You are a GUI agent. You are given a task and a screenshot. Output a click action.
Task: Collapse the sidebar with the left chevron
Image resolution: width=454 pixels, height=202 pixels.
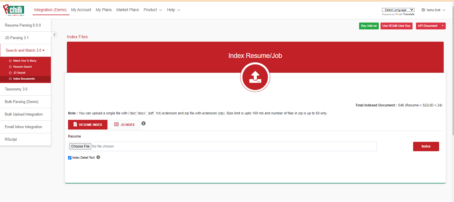click(54, 35)
